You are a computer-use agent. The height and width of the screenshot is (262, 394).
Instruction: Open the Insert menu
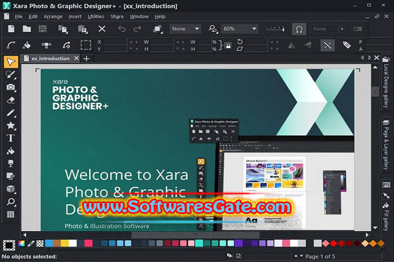pyautogui.click(x=75, y=16)
